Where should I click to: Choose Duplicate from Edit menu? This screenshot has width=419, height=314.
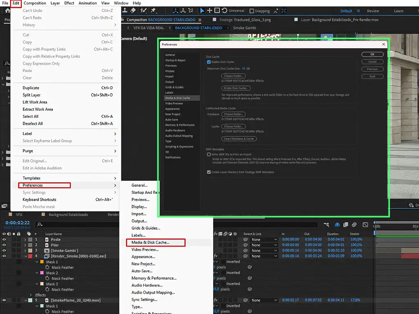tap(66, 88)
